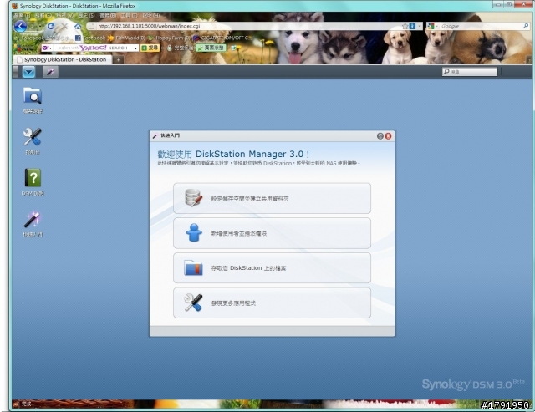Viewport: 535px width, 412px height.
Task: Click the Firefox stop loading X icon
Action: [64, 26]
